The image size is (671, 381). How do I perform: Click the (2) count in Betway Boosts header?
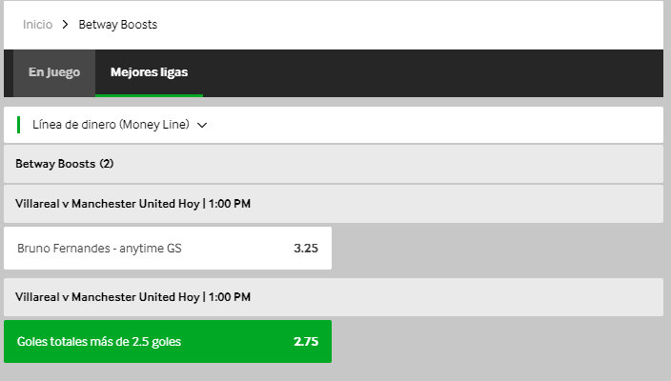coord(107,164)
